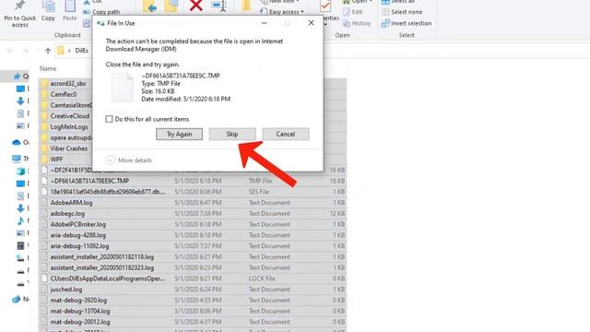
Task: Click the Skip button
Action: [232, 134]
